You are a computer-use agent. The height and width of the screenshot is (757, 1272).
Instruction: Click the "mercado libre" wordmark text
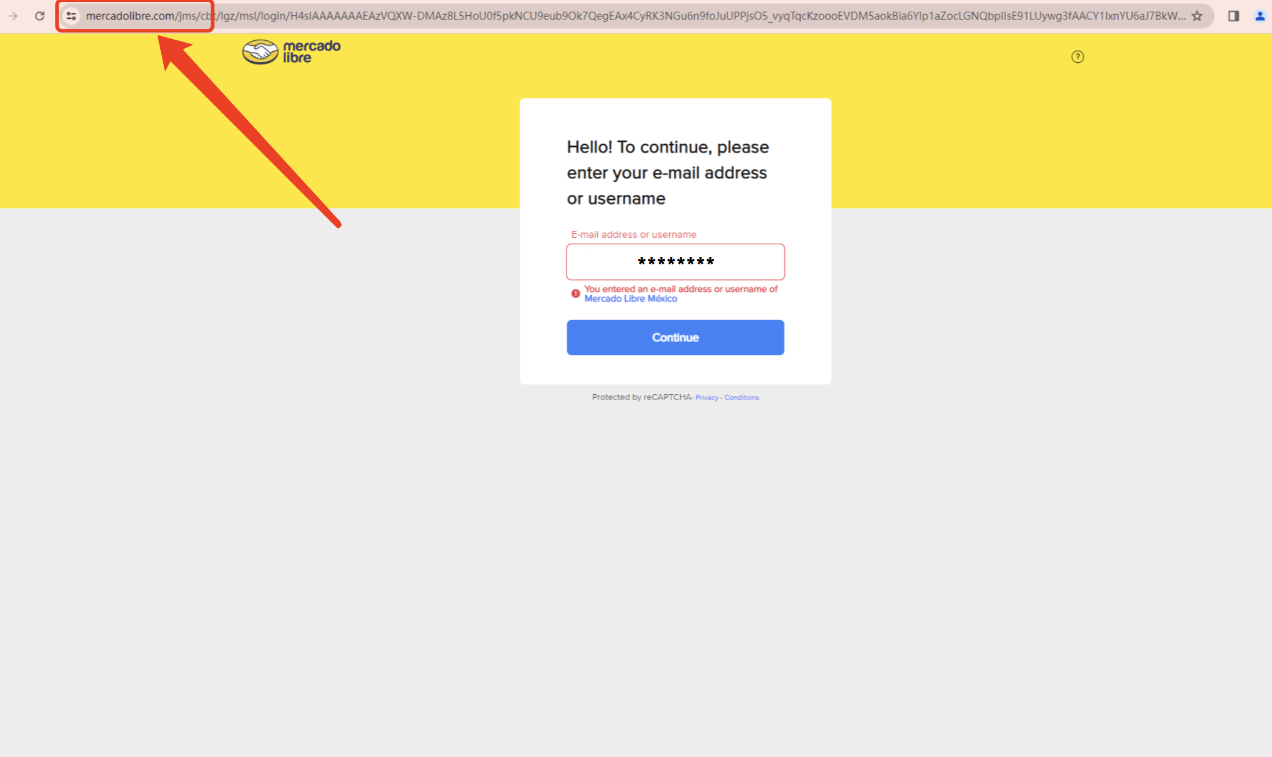(x=311, y=52)
